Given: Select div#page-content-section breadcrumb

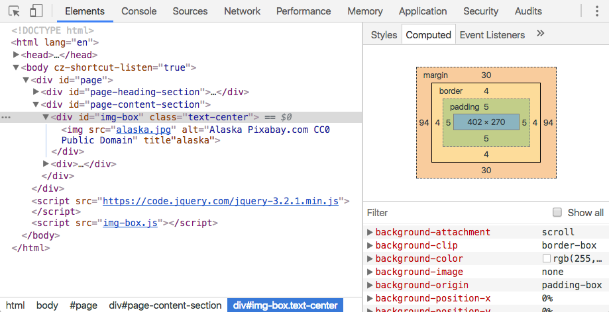Looking at the screenshot, I should [x=165, y=305].
